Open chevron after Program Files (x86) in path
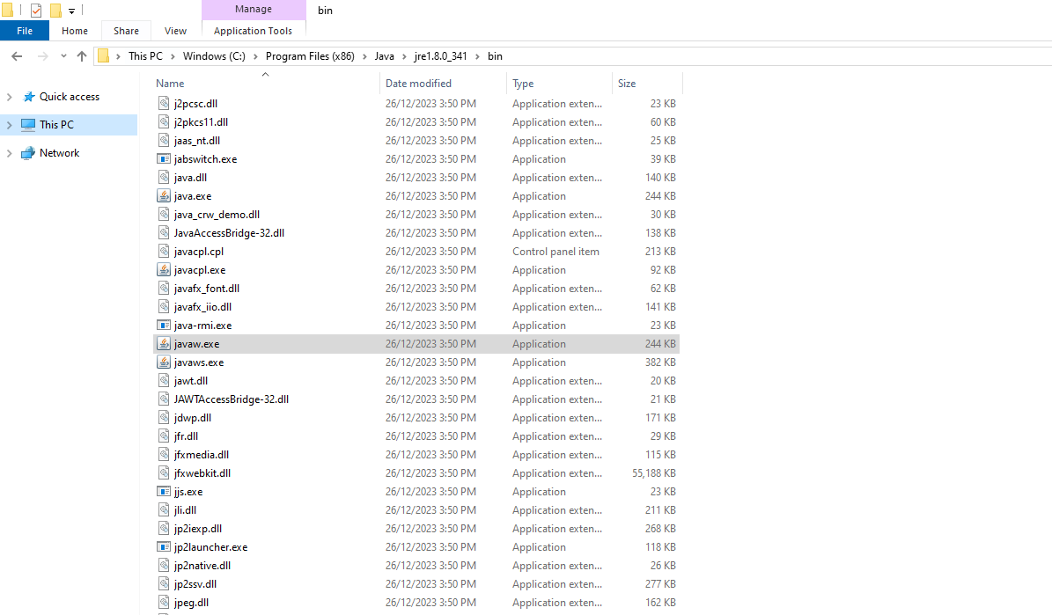The height and width of the screenshot is (615, 1052). (364, 56)
